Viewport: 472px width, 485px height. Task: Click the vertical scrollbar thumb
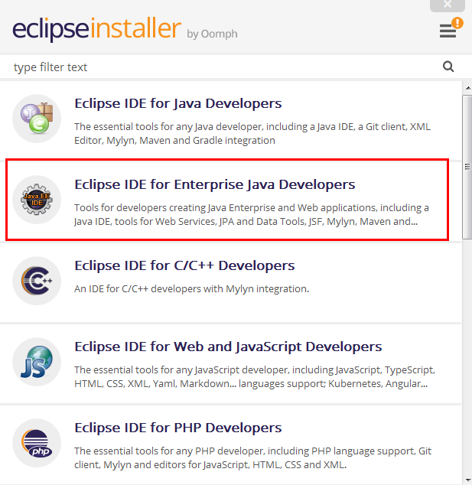(467, 167)
